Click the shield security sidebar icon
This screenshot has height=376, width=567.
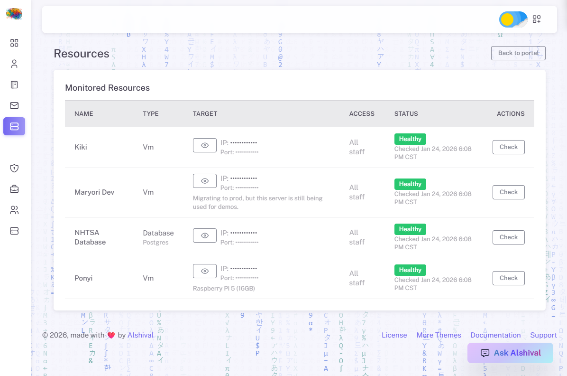14,168
